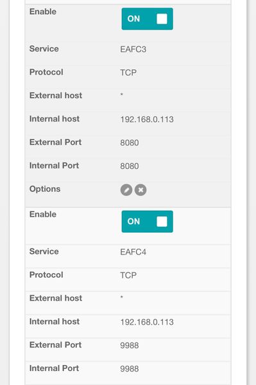Image resolution: width=256 pixels, height=385 pixels.
Task: Click the EAFC4 service name
Action: point(133,252)
